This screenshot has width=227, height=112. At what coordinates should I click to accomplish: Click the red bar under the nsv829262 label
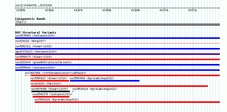(119, 86)
